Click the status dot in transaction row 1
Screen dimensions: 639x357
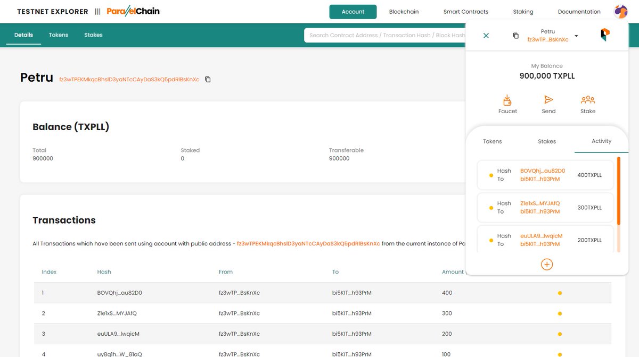(560, 293)
